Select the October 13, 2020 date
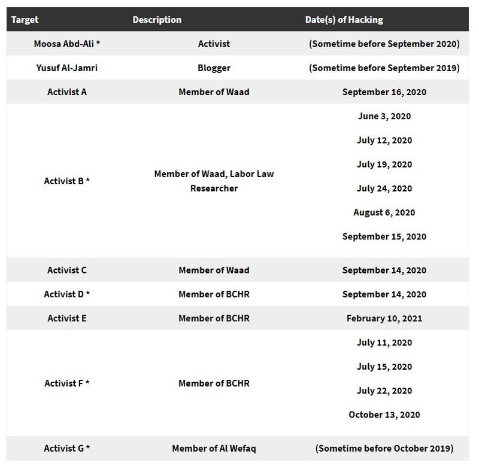Viewport: 479px width, 469px height. (384, 415)
